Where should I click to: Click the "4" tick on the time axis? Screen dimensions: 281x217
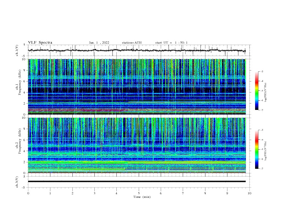pos(116,193)
